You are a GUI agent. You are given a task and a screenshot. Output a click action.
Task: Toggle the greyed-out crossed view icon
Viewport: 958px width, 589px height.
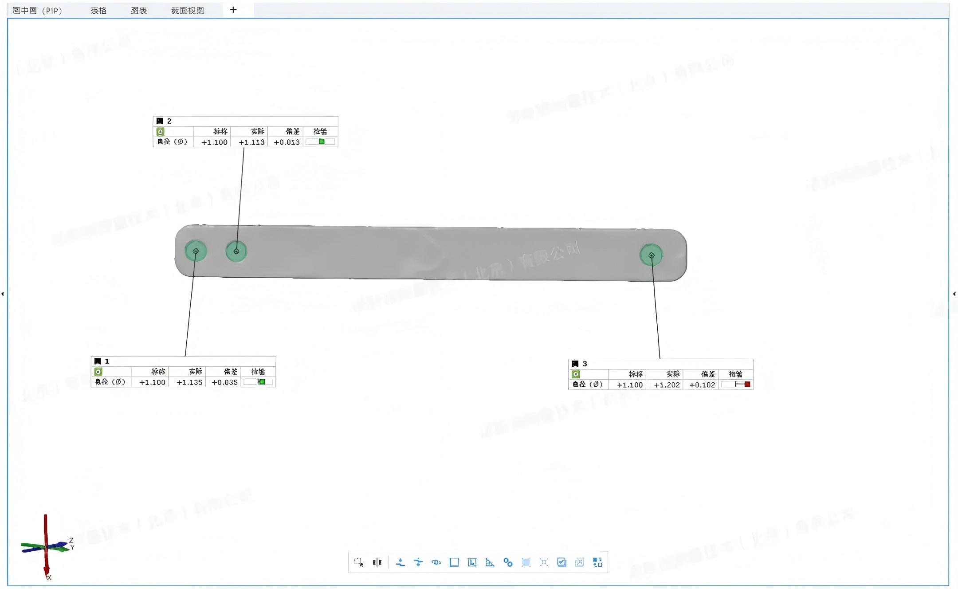tap(579, 562)
